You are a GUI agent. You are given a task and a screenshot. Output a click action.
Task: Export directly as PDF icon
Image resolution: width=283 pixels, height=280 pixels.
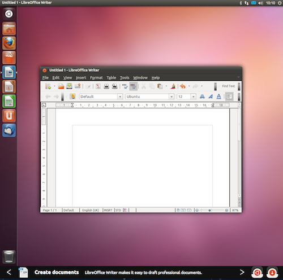click(x=98, y=86)
